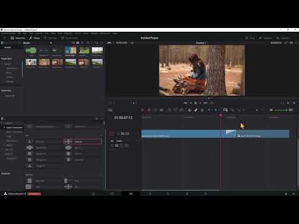
Task: Toggle Solo on the Audio 1 track
Action: click(121, 146)
